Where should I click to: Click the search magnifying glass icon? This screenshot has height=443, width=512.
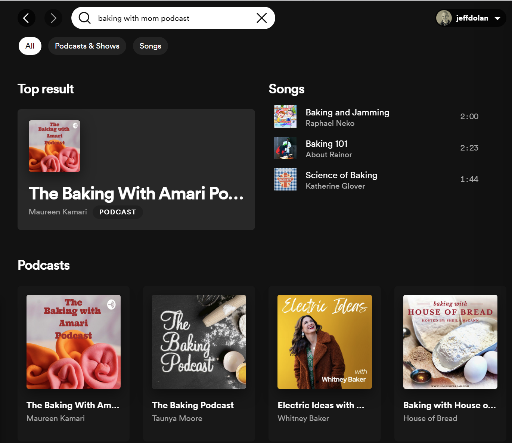[x=84, y=18]
